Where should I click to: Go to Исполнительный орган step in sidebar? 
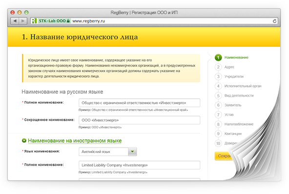tap(243, 86)
